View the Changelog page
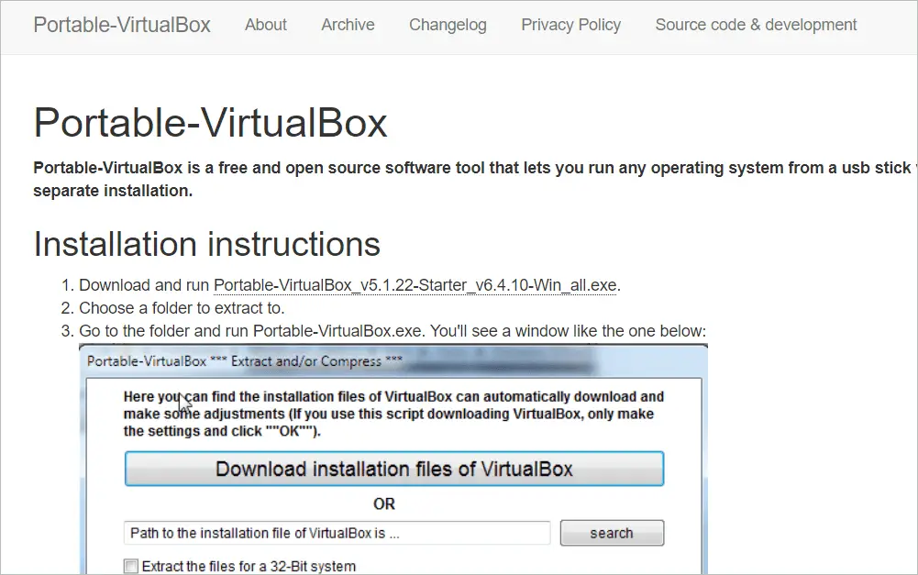The width and height of the screenshot is (918, 575). click(448, 25)
